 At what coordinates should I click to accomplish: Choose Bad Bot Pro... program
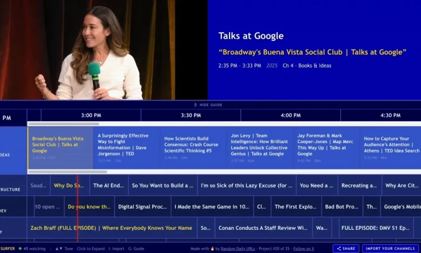point(342,207)
